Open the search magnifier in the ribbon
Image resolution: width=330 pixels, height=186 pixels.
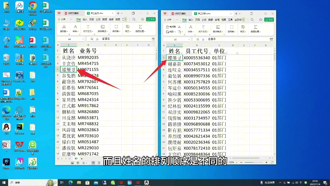[134, 19]
